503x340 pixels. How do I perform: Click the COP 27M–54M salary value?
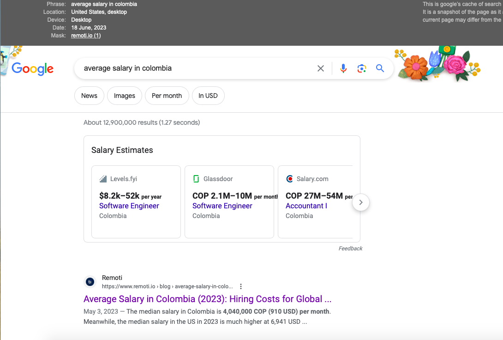pyautogui.click(x=314, y=196)
